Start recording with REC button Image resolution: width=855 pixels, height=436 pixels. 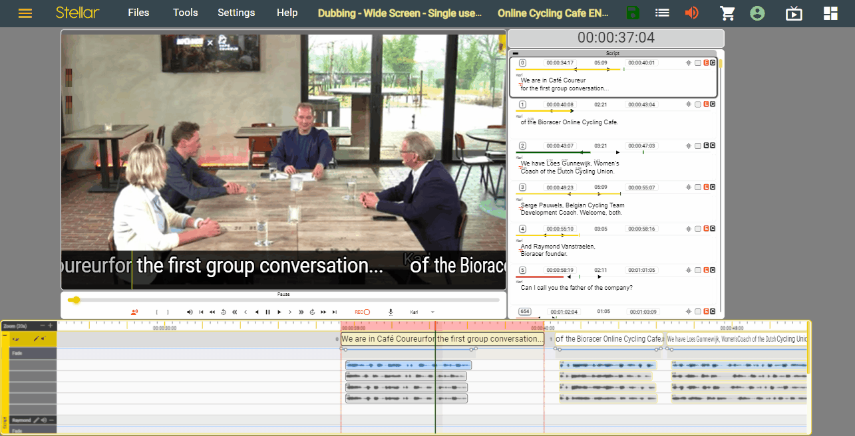coord(362,312)
